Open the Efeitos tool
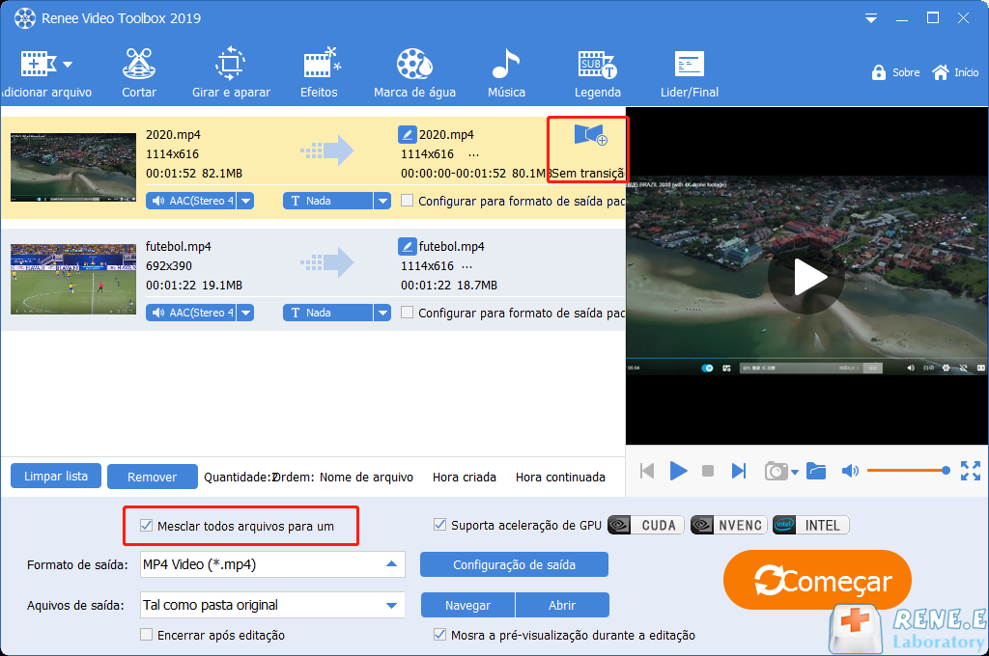This screenshot has height=656, width=989. [x=319, y=73]
